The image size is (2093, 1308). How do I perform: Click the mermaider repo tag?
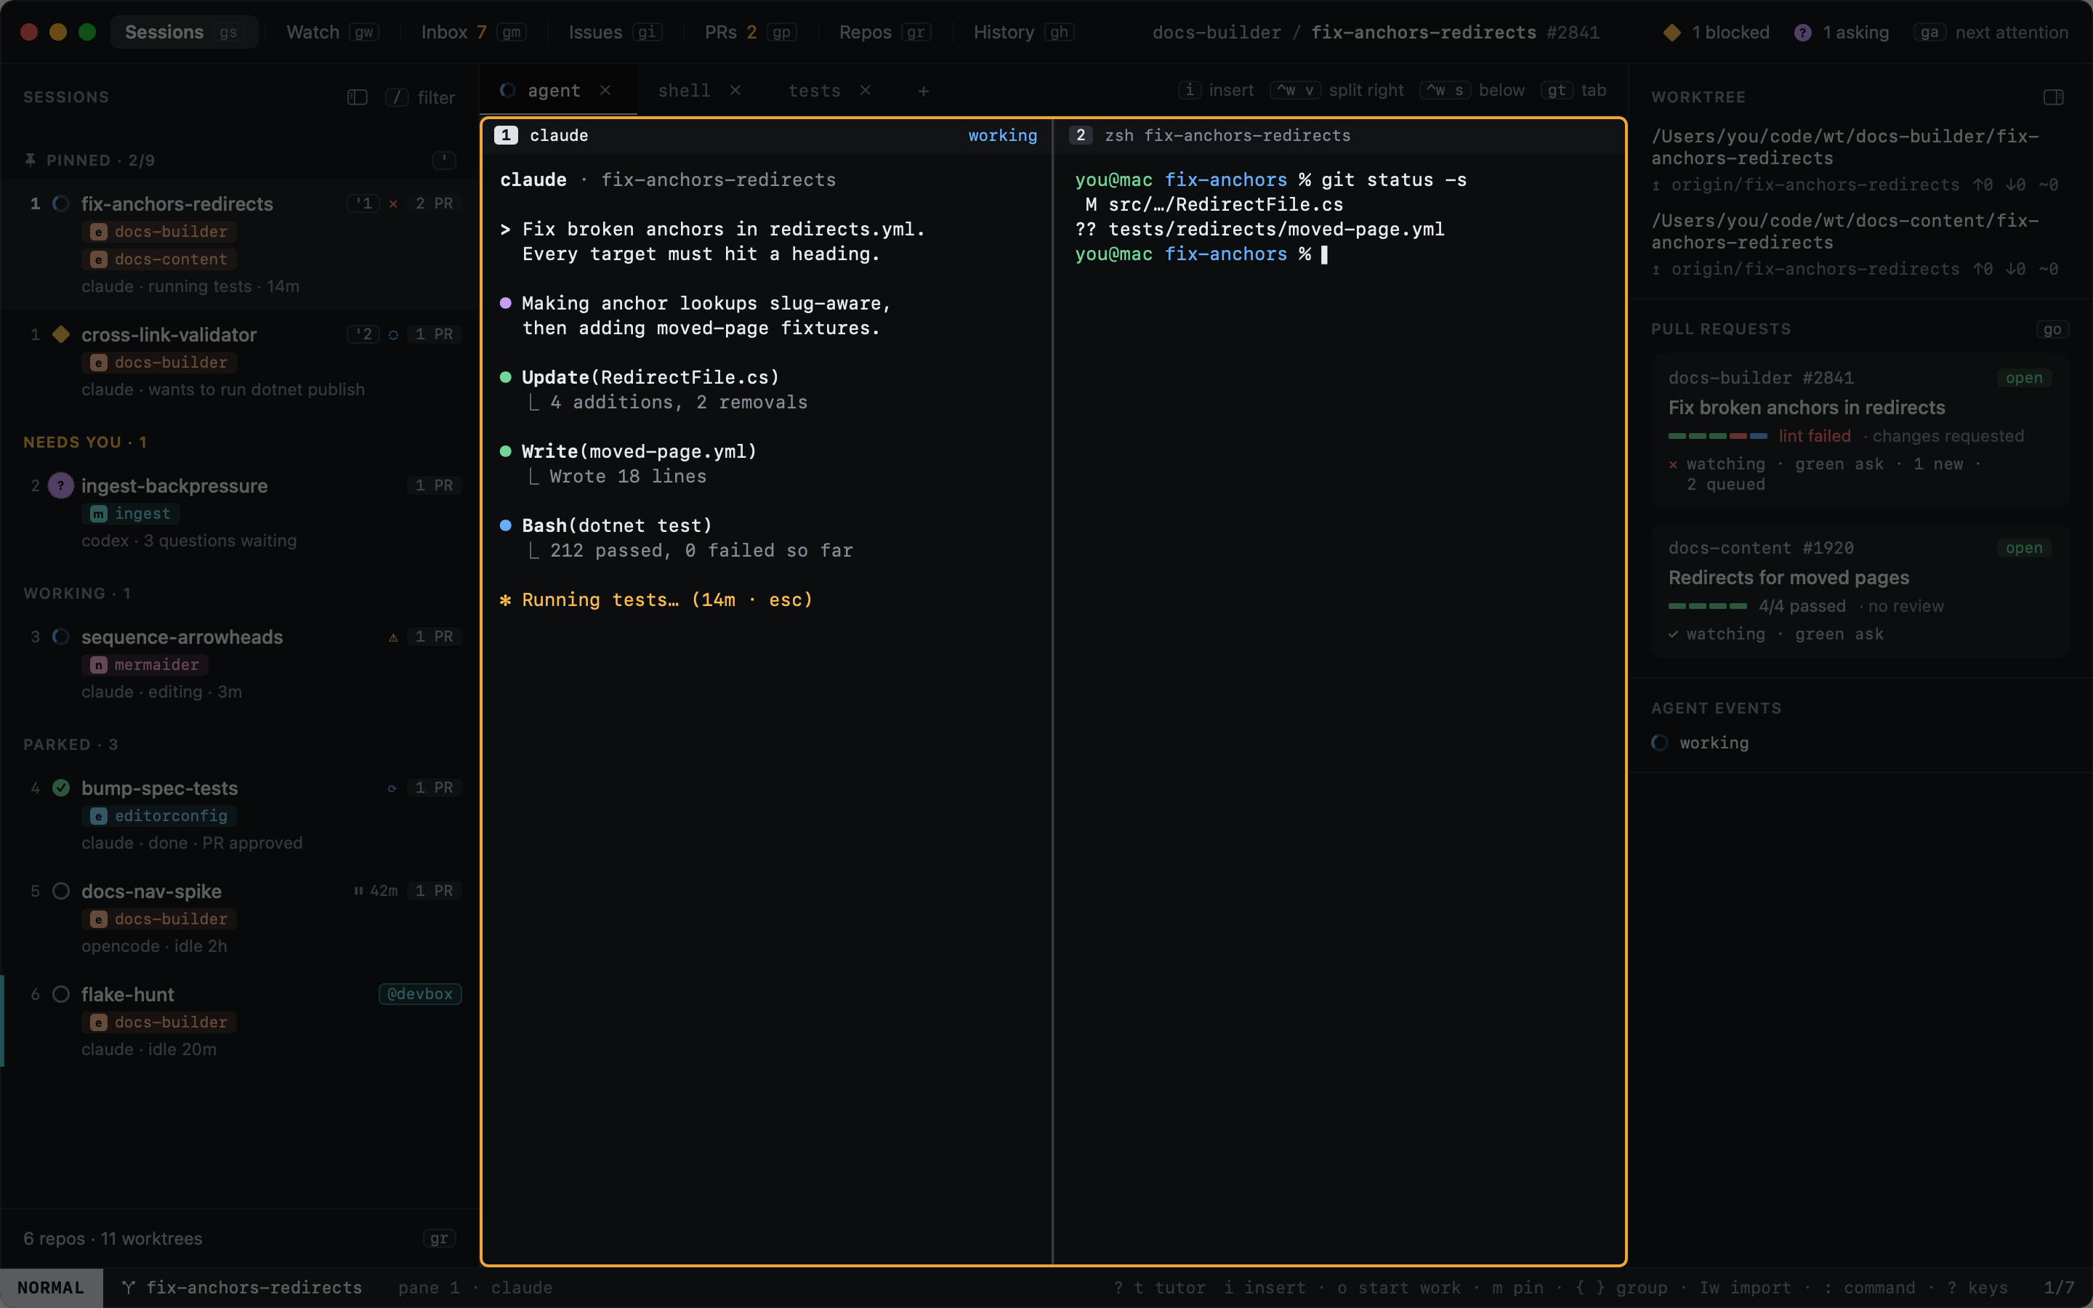pyautogui.click(x=145, y=664)
